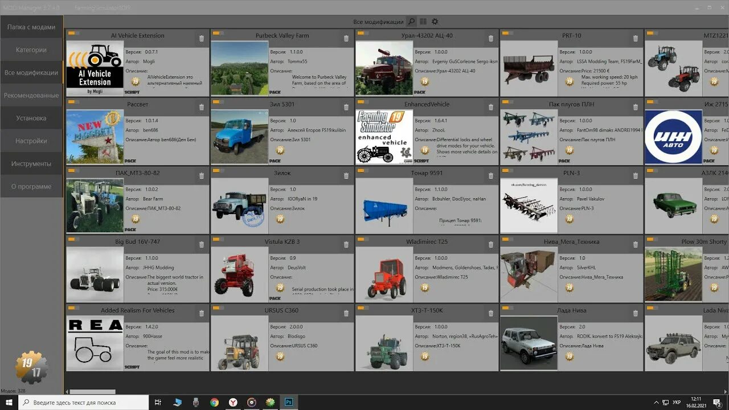Open Task View on the taskbar
The width and height of the screenshot is (729, 410).
(x=158, y=402)
